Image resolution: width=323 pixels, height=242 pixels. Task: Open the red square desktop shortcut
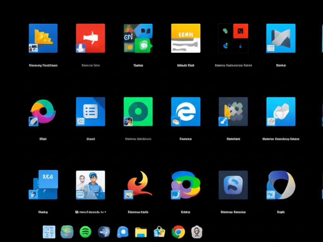coord(90,38)
